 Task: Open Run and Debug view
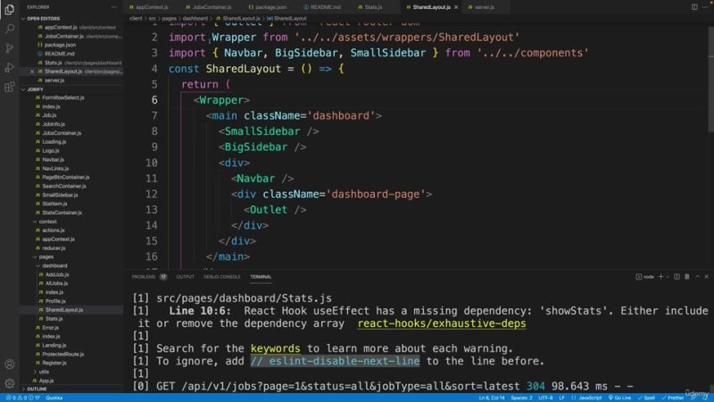click(9, 68)
